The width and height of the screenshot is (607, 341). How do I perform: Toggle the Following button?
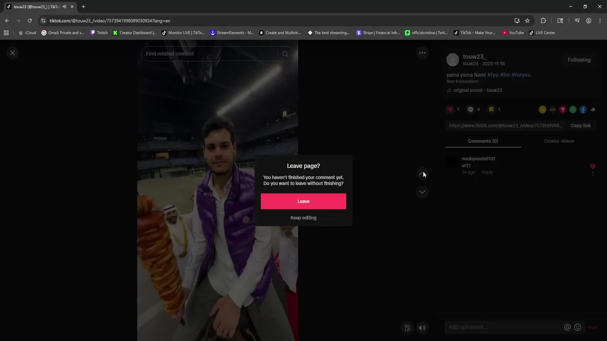click(579, 60)
